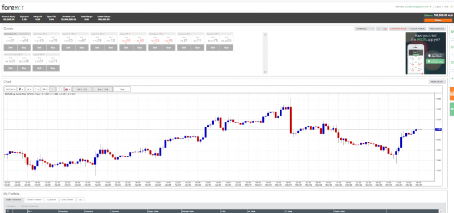The width and height of the screenshot is (454, 213).
Task: Expand the Symbols dropdown in Quotes panel
Action: point(364,29)
